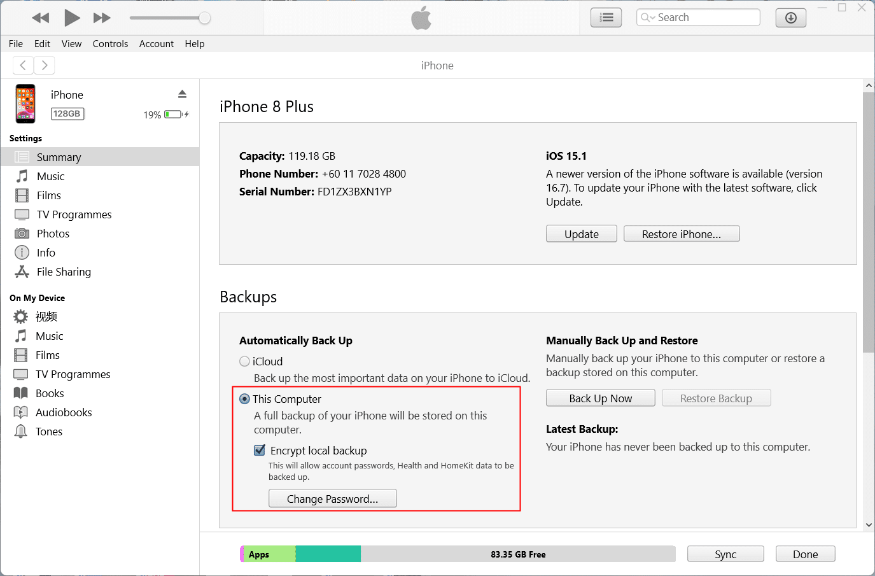Adjust the volume slider knob

pyautogui.click(x=204, y=18)
